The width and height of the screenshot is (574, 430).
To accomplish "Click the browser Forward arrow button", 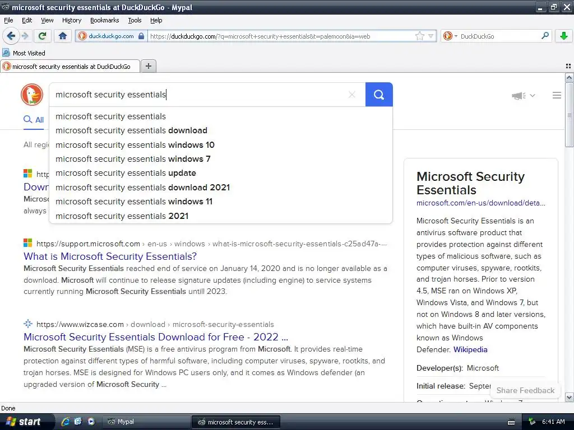I will click(25, 36).
